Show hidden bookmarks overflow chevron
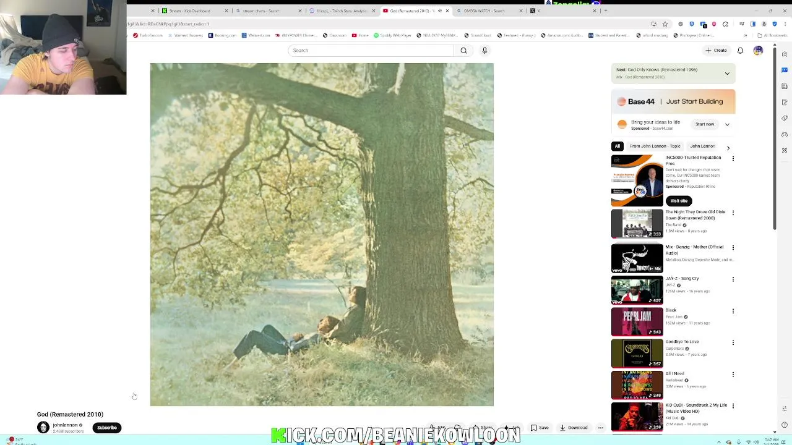The width and height of the screenshot is (792, 445). (745, 35)
